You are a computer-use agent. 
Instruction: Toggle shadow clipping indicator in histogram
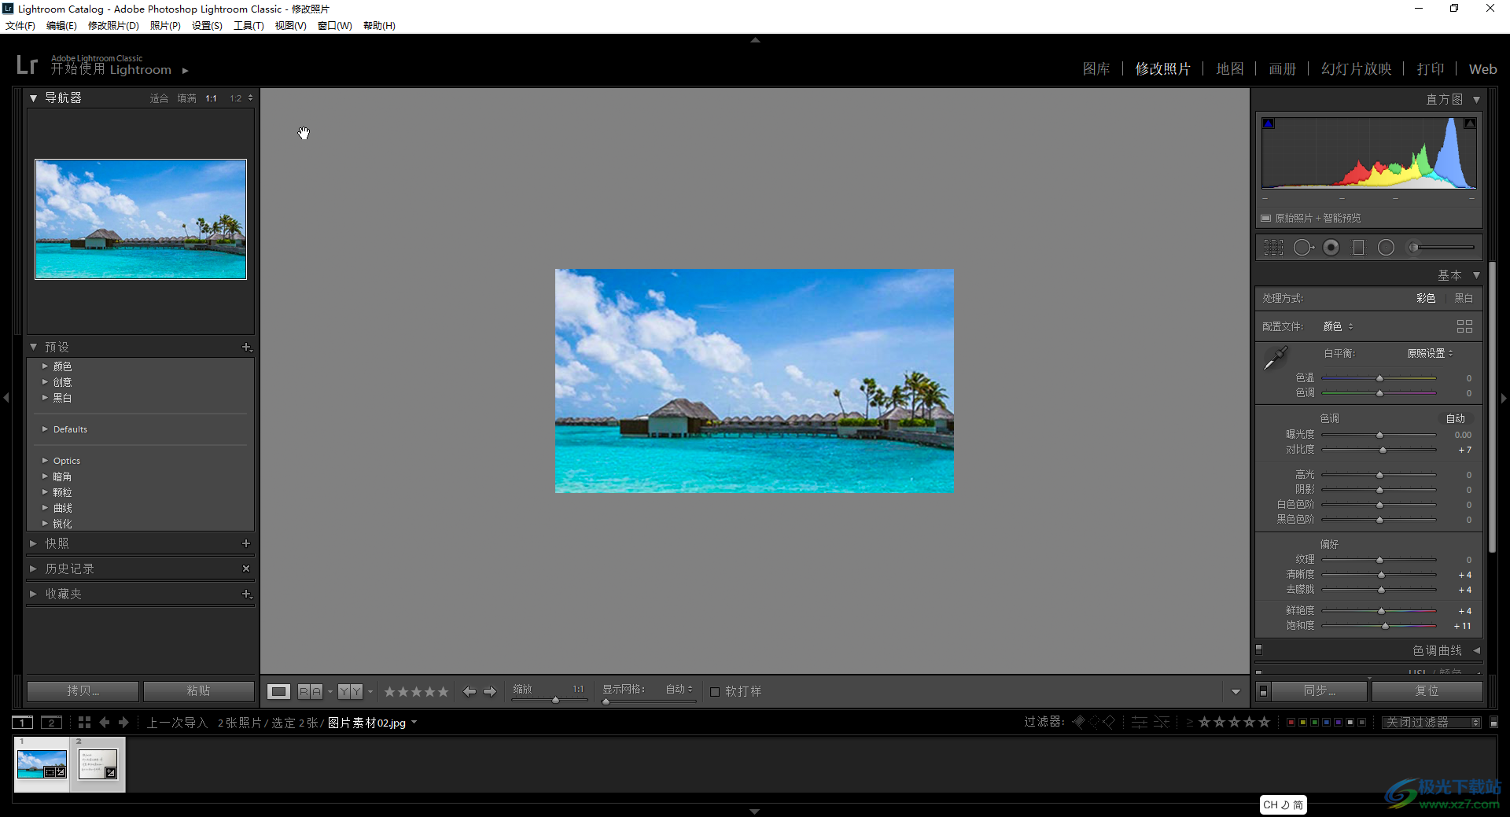(1268, 123)
